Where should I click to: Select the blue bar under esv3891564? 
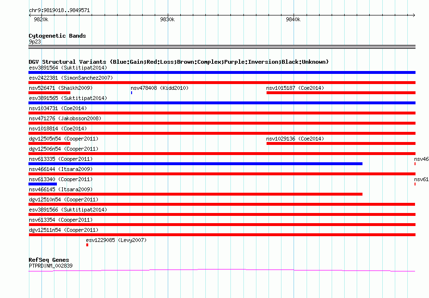point(222,72)
